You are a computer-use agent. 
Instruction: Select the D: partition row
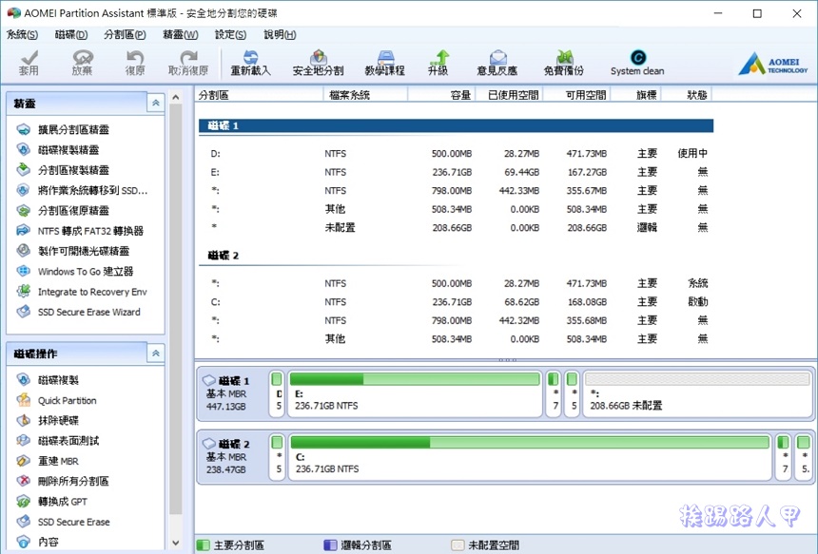tap(456, 154)
